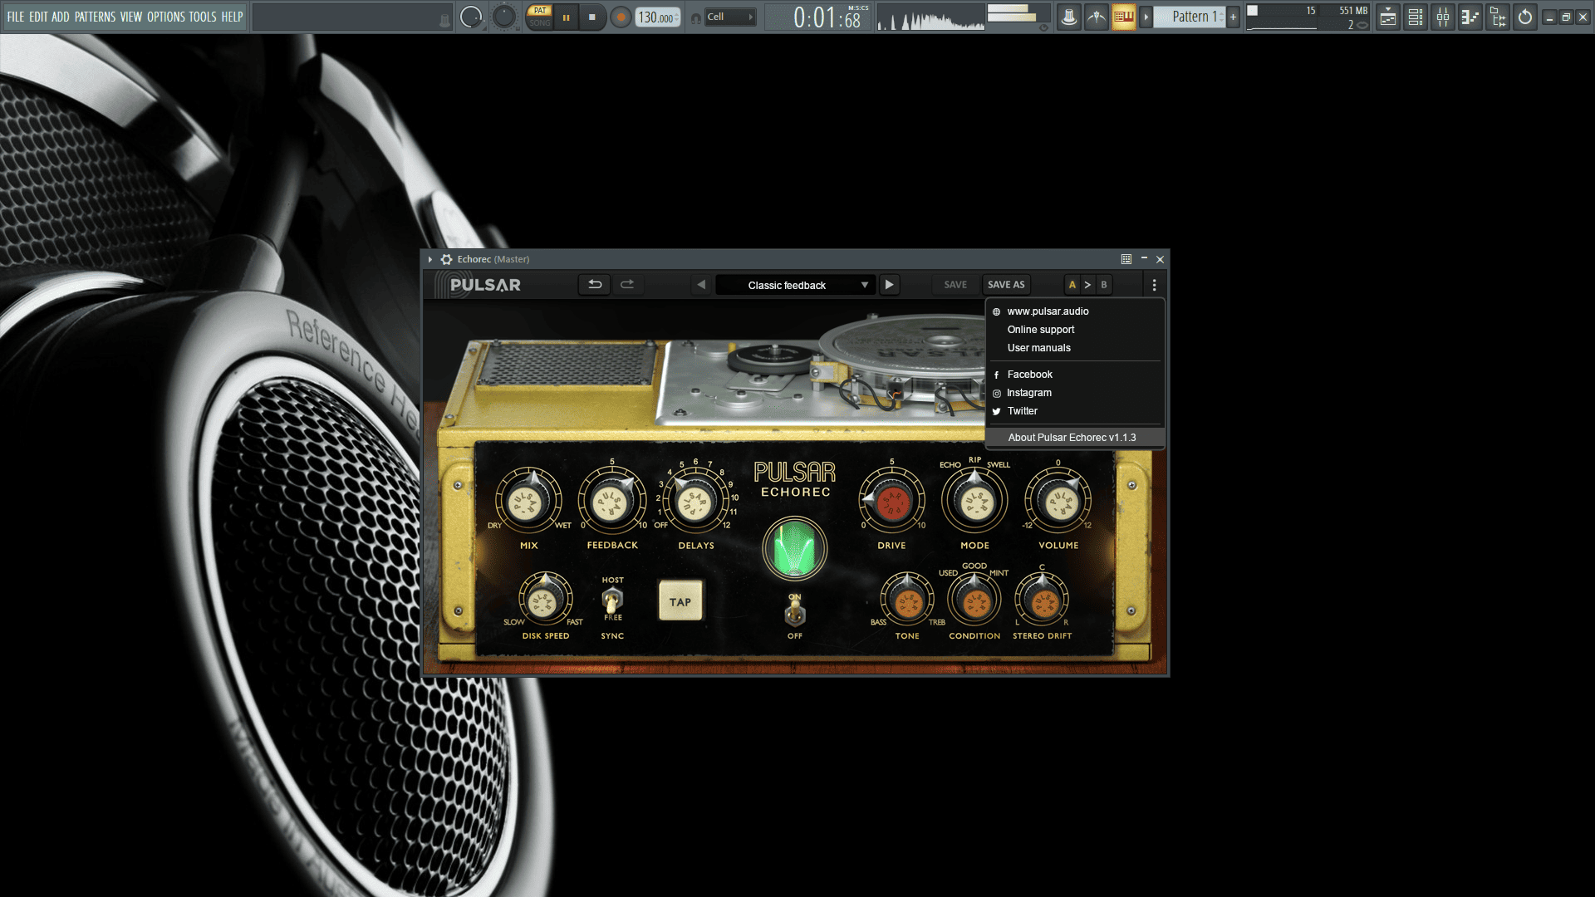Open User manuals menu entry
1595x897 pixels.
tap(1075, 348)
